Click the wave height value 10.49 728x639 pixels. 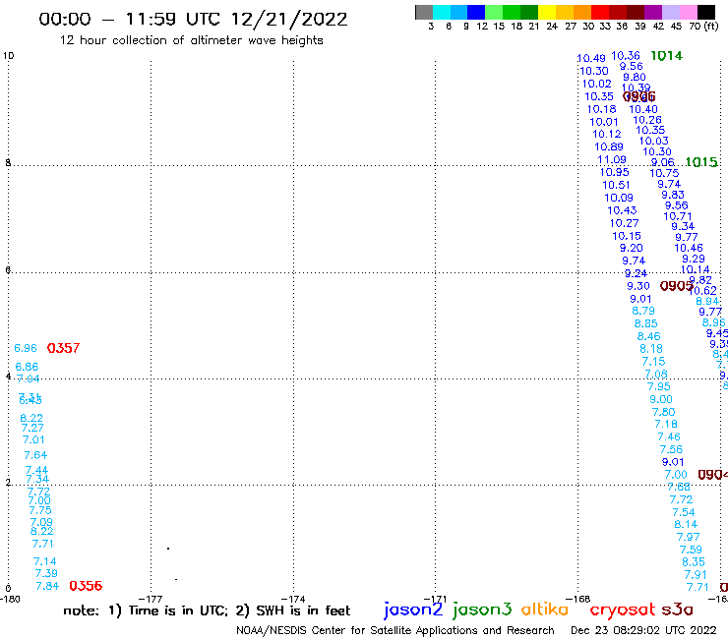click(591, 58)
